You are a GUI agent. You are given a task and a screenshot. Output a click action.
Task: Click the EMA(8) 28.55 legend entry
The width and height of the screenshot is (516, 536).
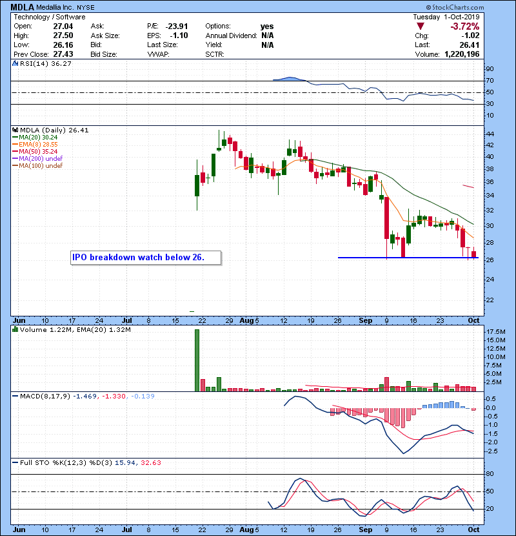pos(35,145)
